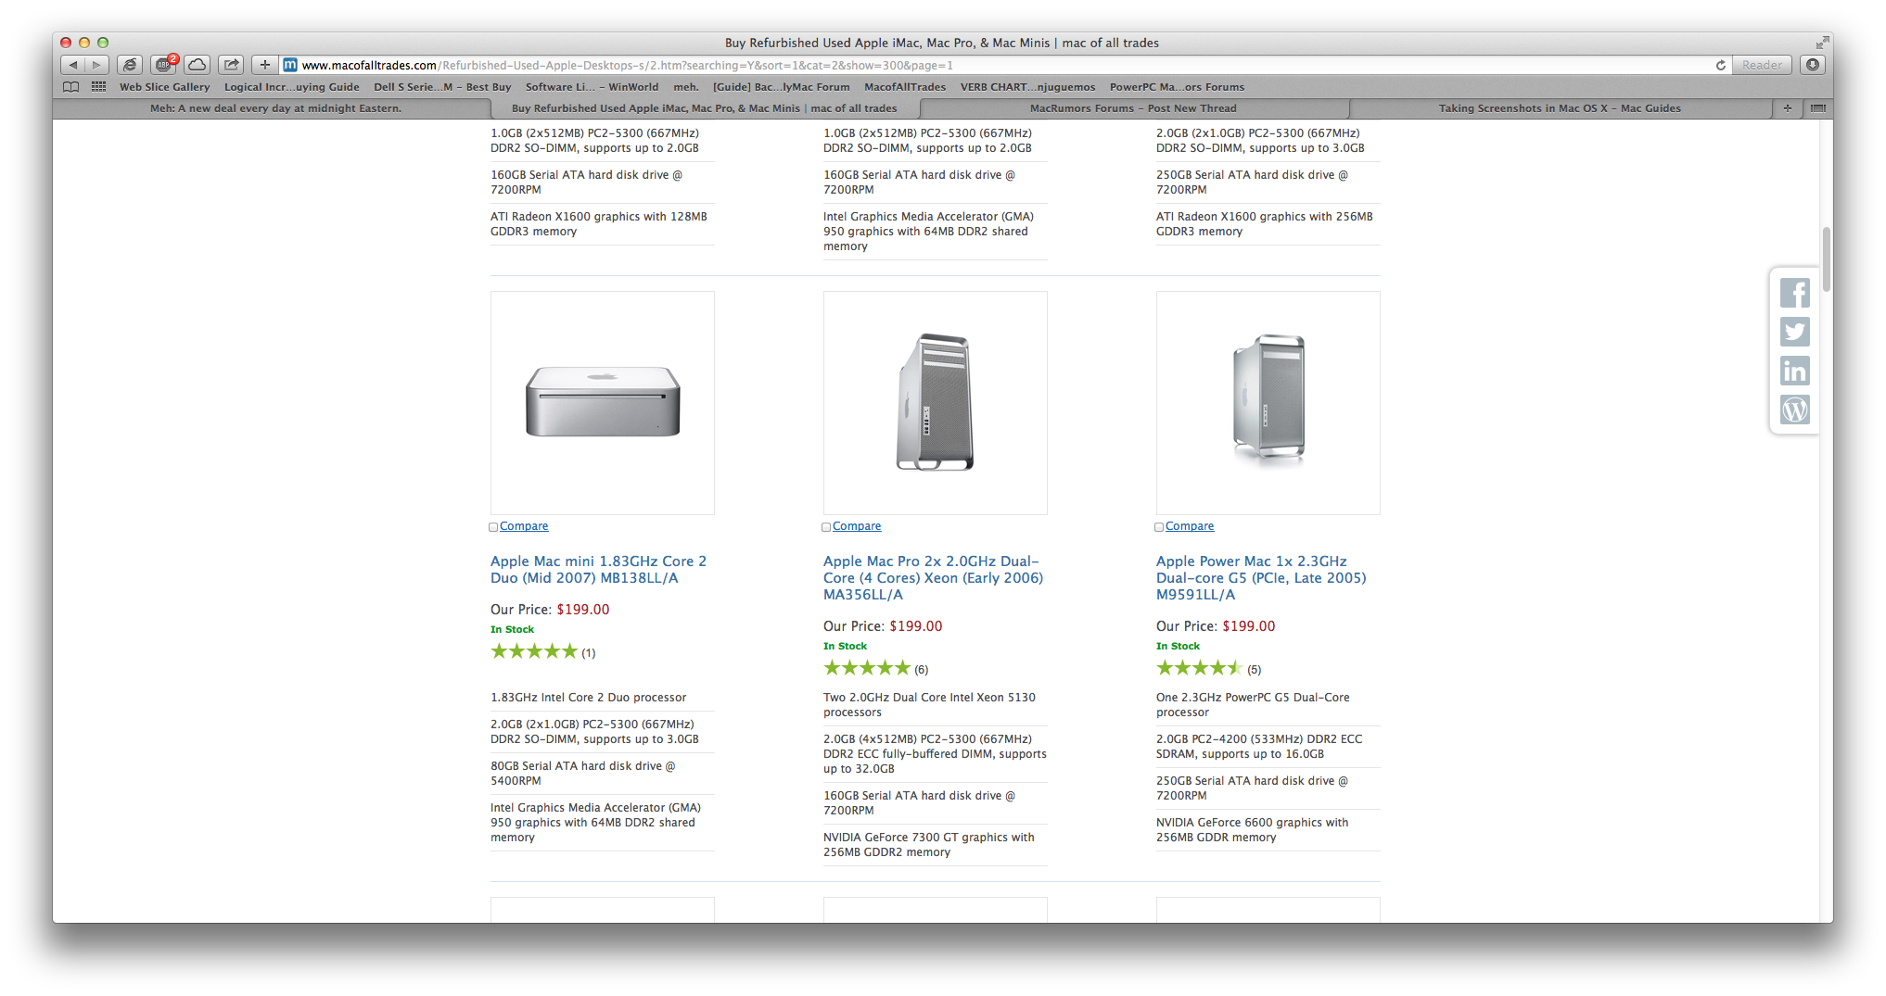1886x996 pixels.
Task: Show the Downloads list
Action: tap(1812, 65)
